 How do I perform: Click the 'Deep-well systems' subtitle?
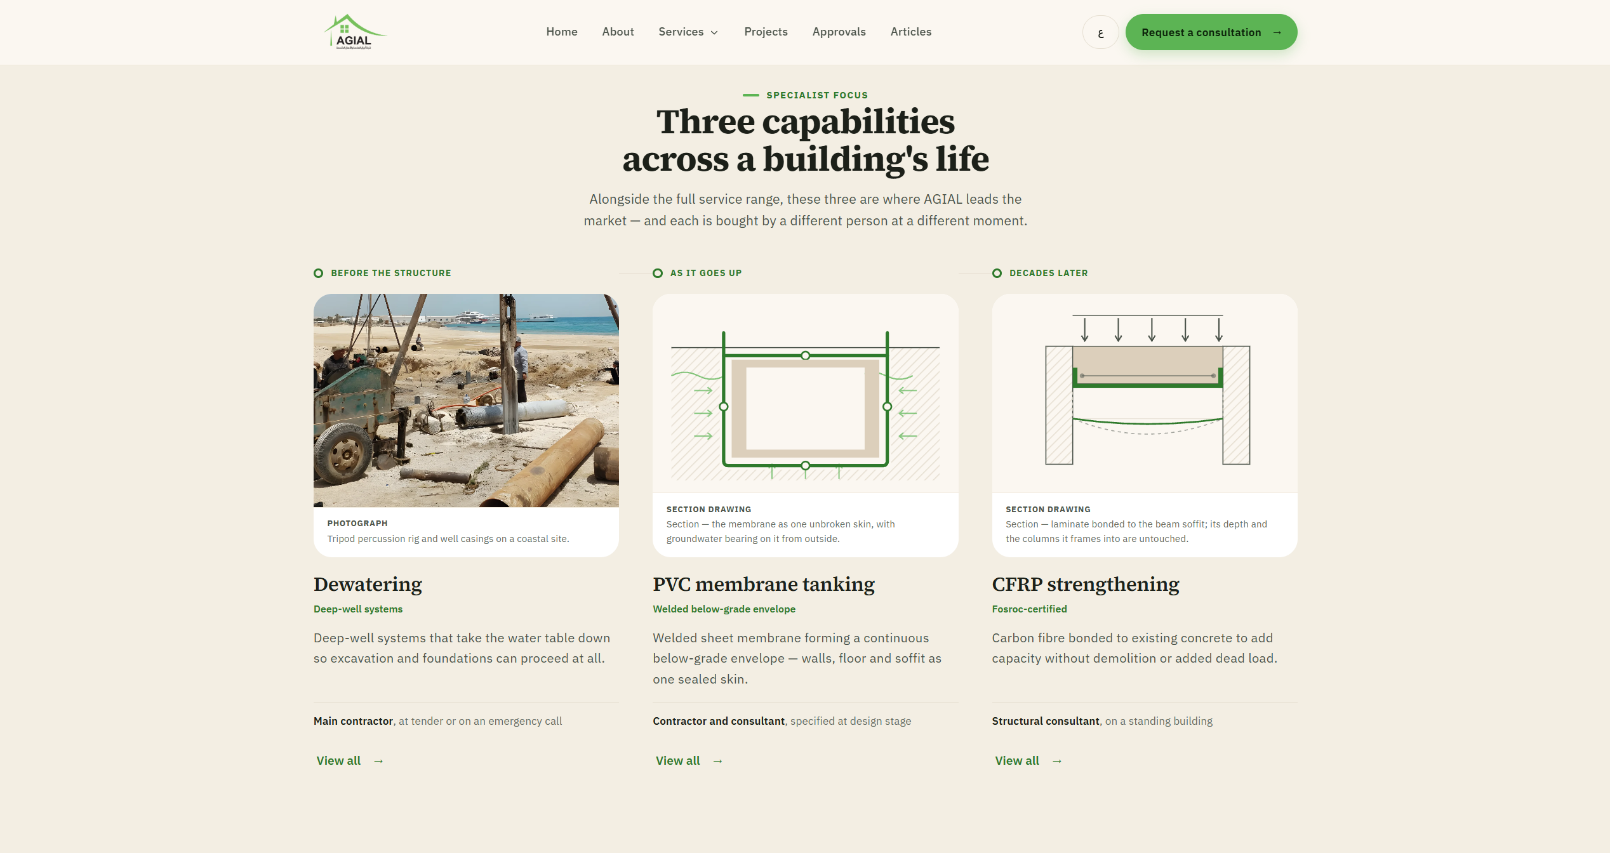(358, 609)
